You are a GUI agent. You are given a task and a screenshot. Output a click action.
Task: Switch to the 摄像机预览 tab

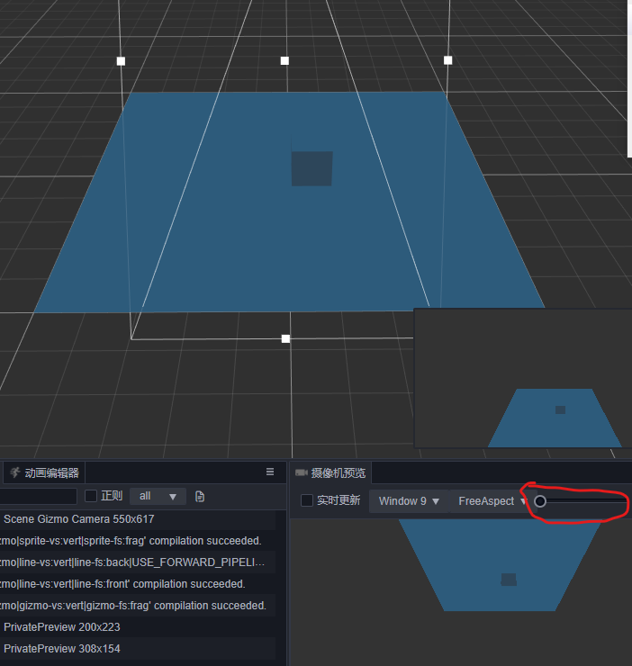pyautogui.click(x=330, y=472)
